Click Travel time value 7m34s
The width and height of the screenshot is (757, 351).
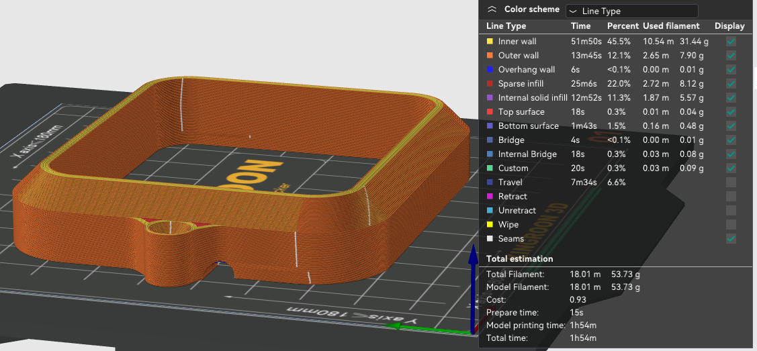584,183
